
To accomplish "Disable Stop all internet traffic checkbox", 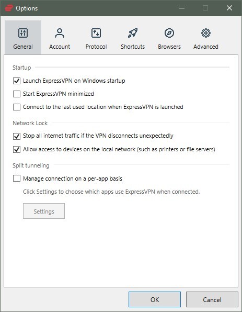I will [x=17, y=136].
